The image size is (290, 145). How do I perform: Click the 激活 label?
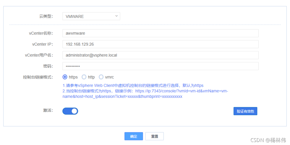[48, 111]
